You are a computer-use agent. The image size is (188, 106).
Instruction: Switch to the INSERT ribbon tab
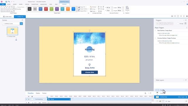click(x=15, y=4)
